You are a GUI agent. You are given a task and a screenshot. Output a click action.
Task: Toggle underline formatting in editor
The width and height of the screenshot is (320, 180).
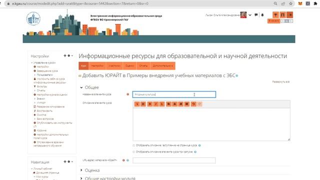pyautogui.click(x=162, y=104)
